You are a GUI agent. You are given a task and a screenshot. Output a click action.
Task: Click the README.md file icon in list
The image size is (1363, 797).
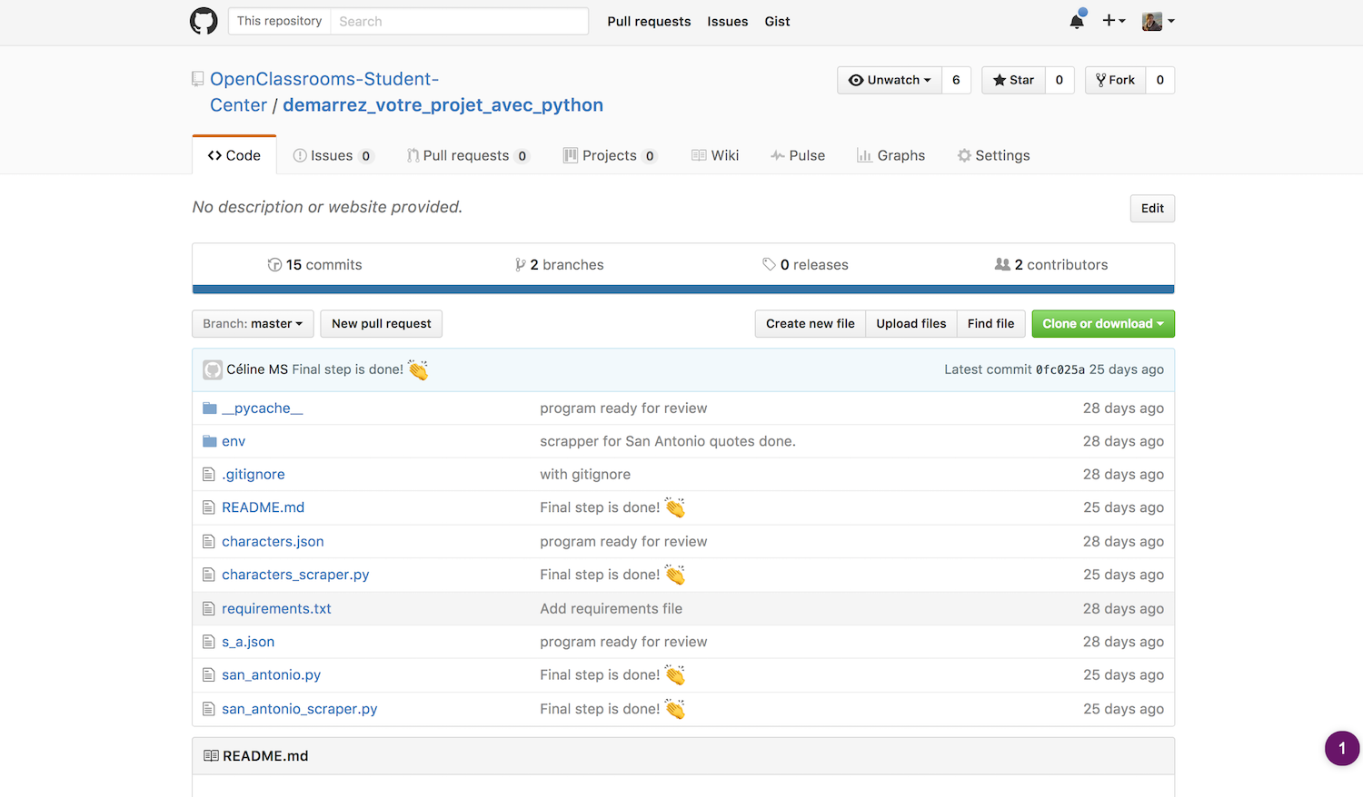point(209,507)
